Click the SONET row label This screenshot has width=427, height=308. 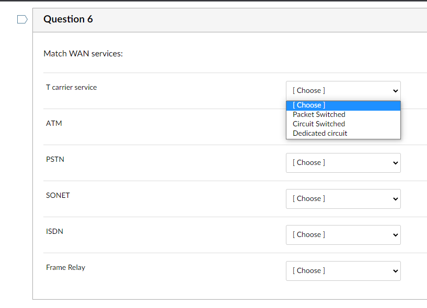pos(58,195)
